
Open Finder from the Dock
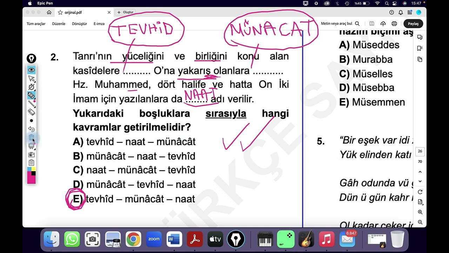point(52,240)
